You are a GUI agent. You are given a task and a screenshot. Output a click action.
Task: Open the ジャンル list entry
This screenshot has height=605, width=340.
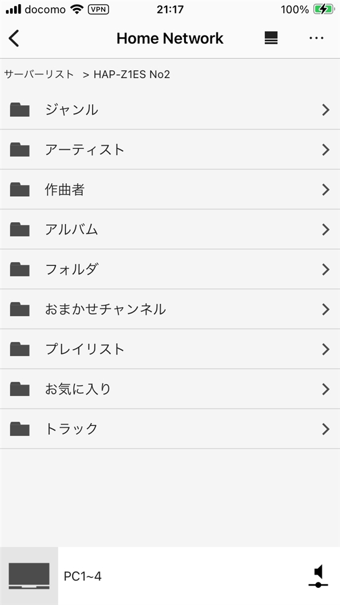170,109
